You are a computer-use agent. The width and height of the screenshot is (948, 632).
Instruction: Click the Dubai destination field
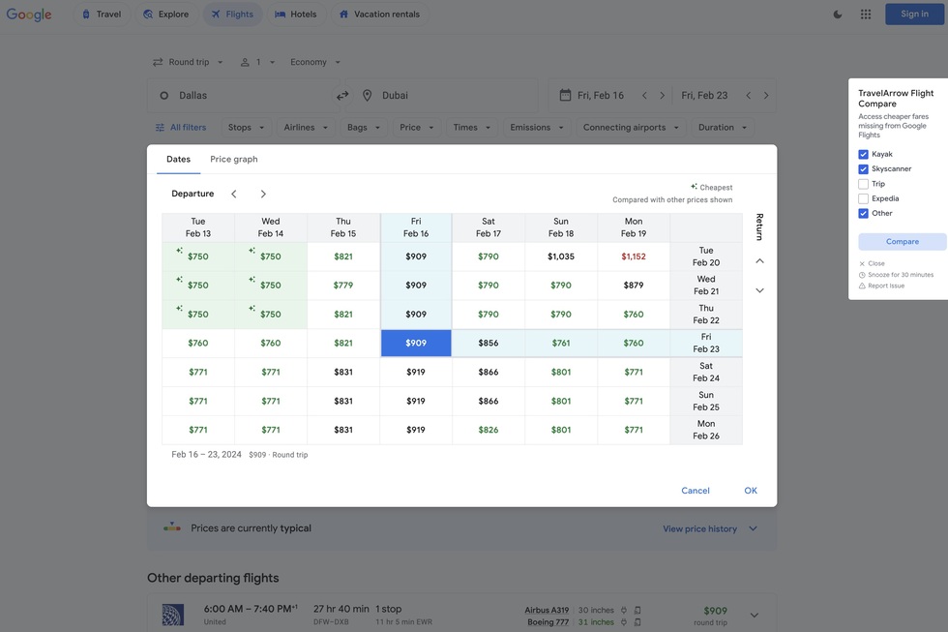click(441, 96)
